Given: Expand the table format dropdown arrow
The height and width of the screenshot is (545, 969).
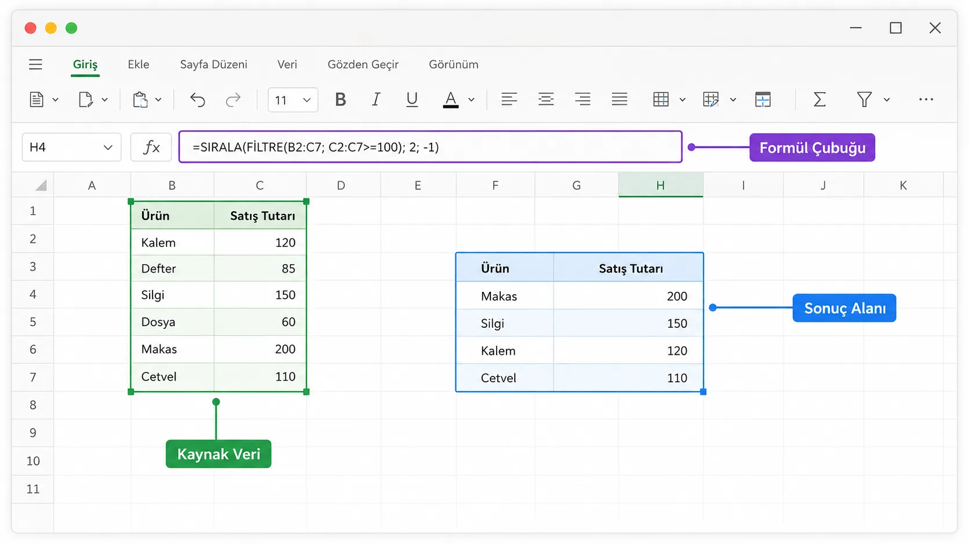Looking at the screenshot, I should (733, 100).
